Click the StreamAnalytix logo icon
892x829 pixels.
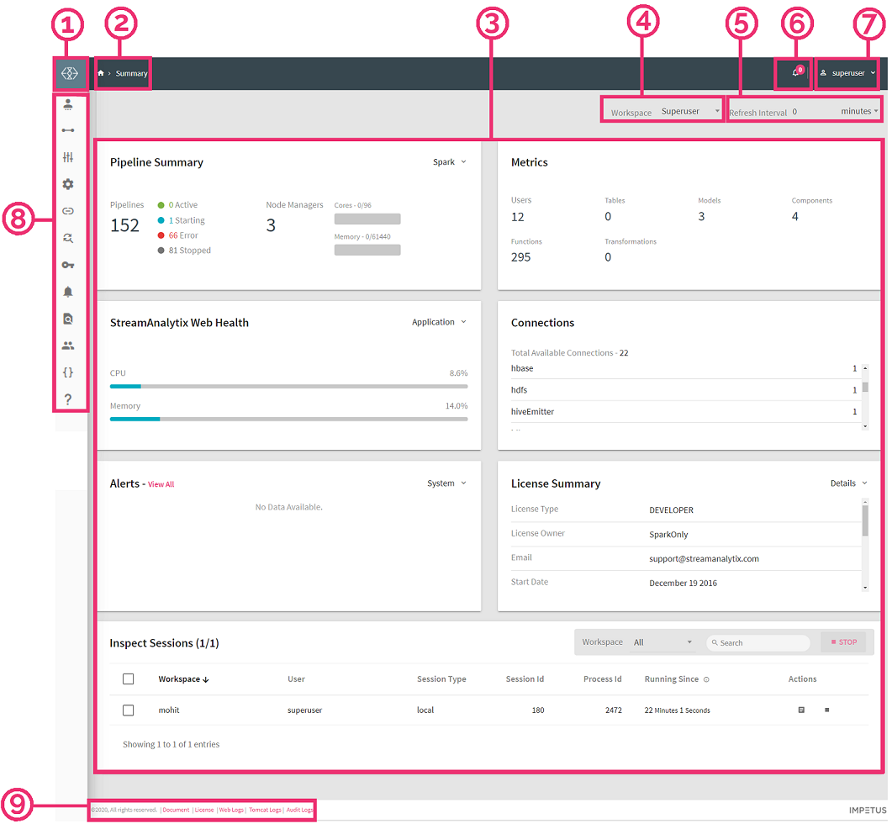point(70,73)
